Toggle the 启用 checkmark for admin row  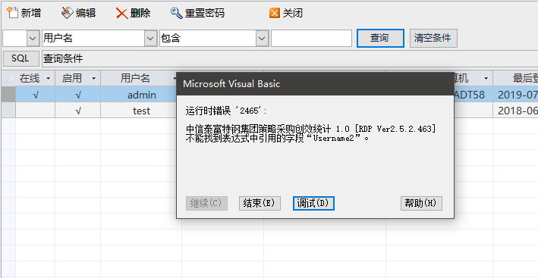pyautogui.click(x=78, y=95)
